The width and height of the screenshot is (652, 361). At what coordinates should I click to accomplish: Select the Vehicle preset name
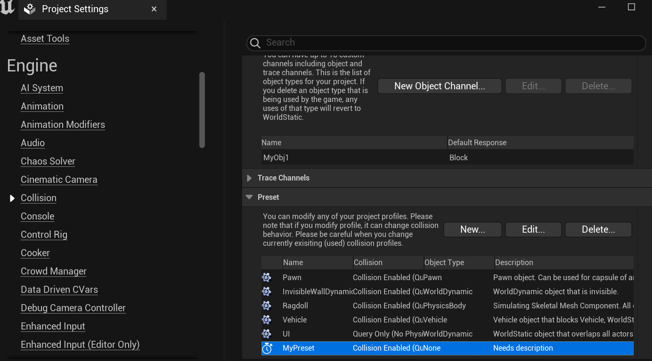[294, 320]
